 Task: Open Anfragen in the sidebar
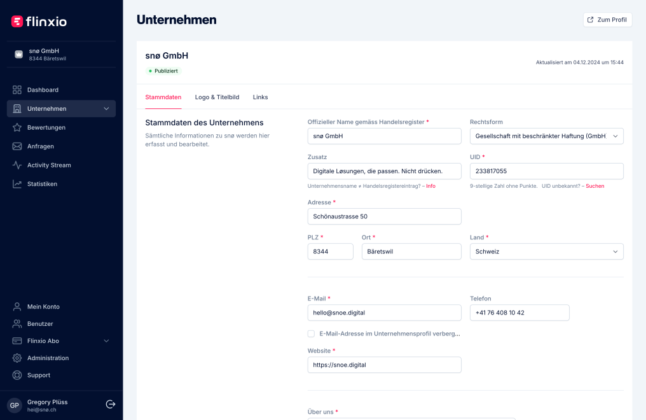[x=61, y=146]
